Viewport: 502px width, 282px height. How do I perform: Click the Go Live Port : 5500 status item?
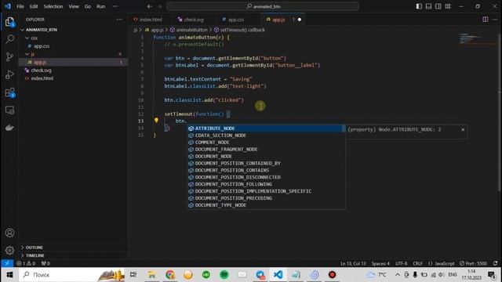[473, 263]
